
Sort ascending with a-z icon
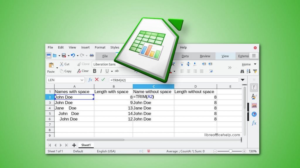(248, 71)
